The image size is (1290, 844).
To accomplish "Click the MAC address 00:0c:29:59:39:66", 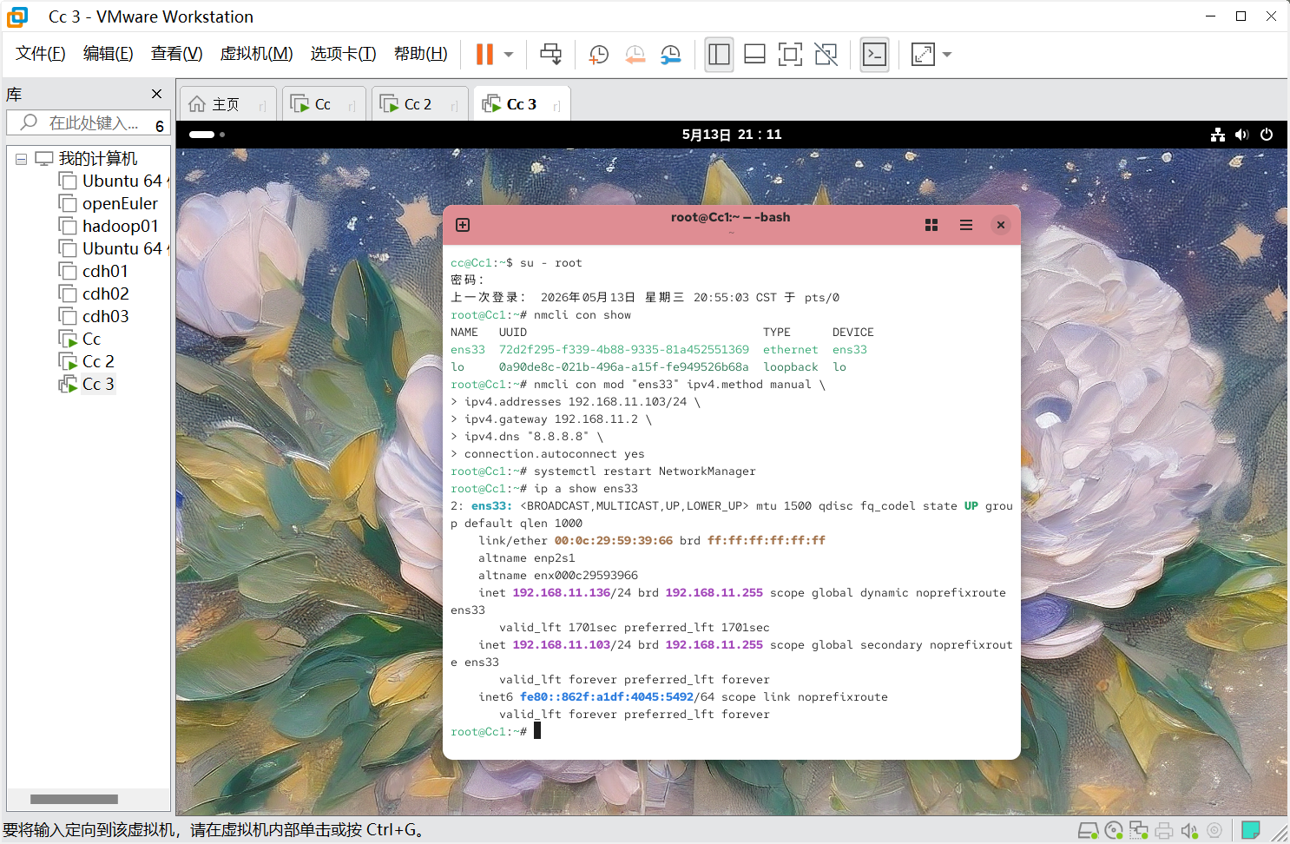I will (614, 541).
